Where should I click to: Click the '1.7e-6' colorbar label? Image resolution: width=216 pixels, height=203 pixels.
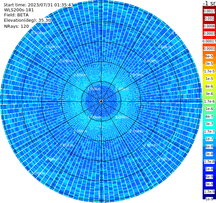pos(209,101)
